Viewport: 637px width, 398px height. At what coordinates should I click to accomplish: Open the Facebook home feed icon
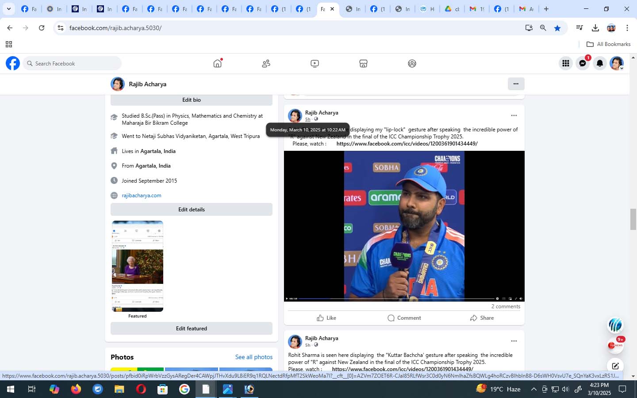coord(217,64)
